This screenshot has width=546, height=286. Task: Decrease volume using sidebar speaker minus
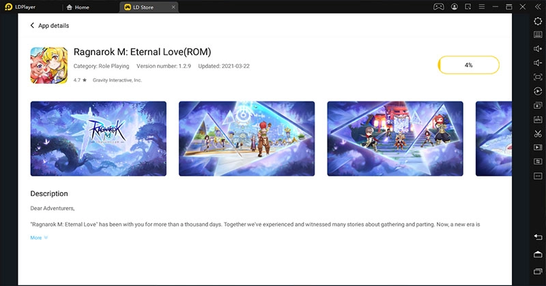coord(538,63)
